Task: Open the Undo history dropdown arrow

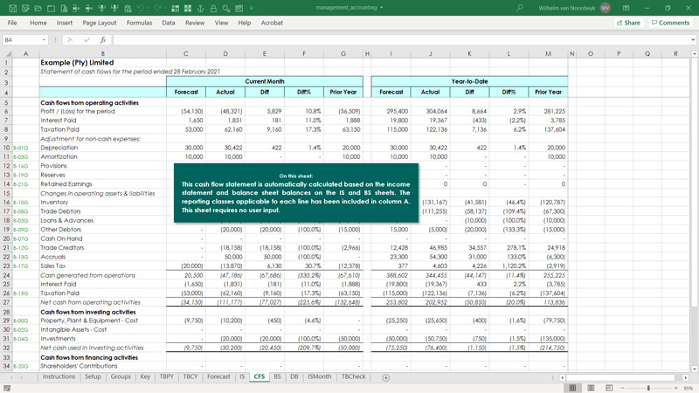Action: tap(148, 9)
